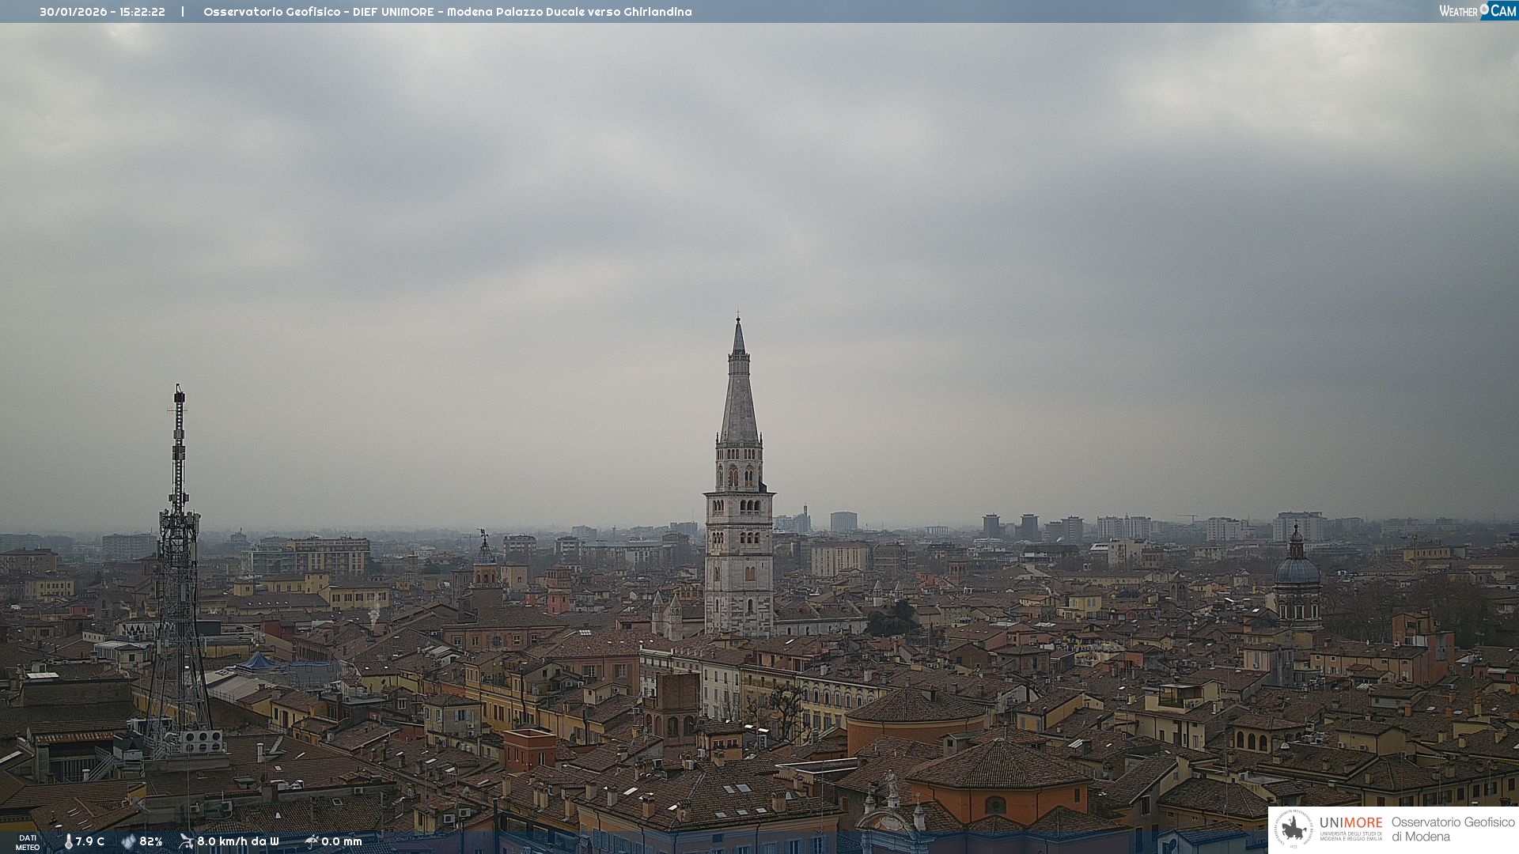Click the grey church dome at right
Image resolution: width=1519 pixels, height=854 pixels.
1297,571
